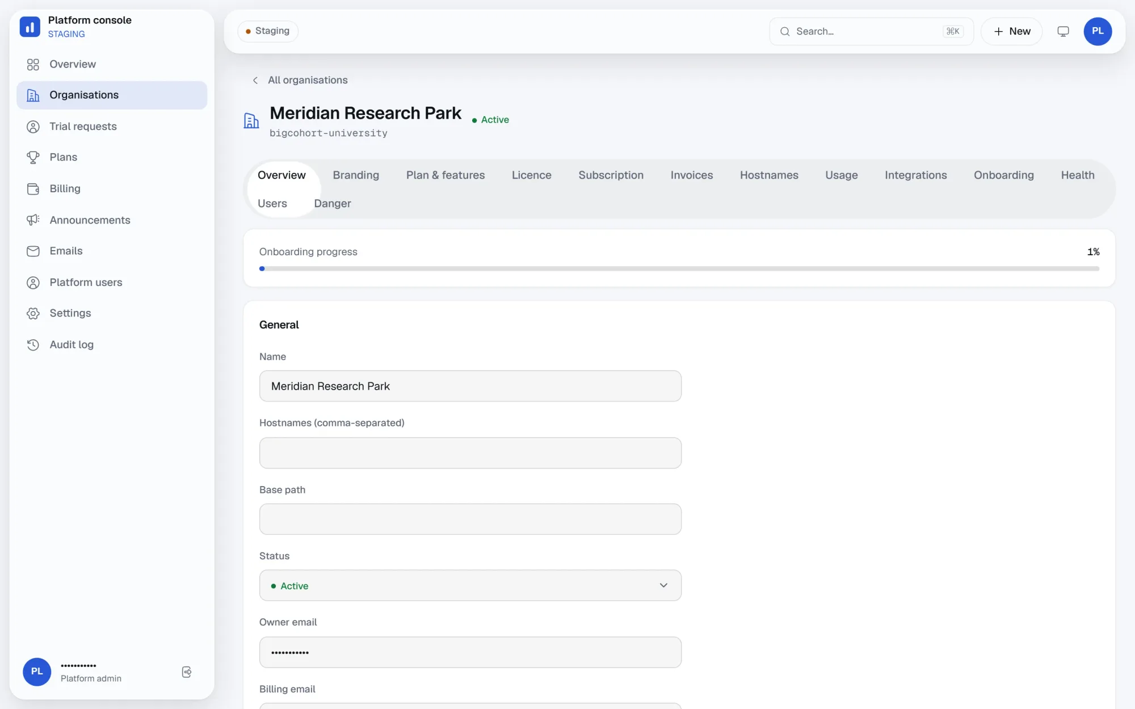Click the Name input field
The image size is (1135, 709).
point(470,386)
